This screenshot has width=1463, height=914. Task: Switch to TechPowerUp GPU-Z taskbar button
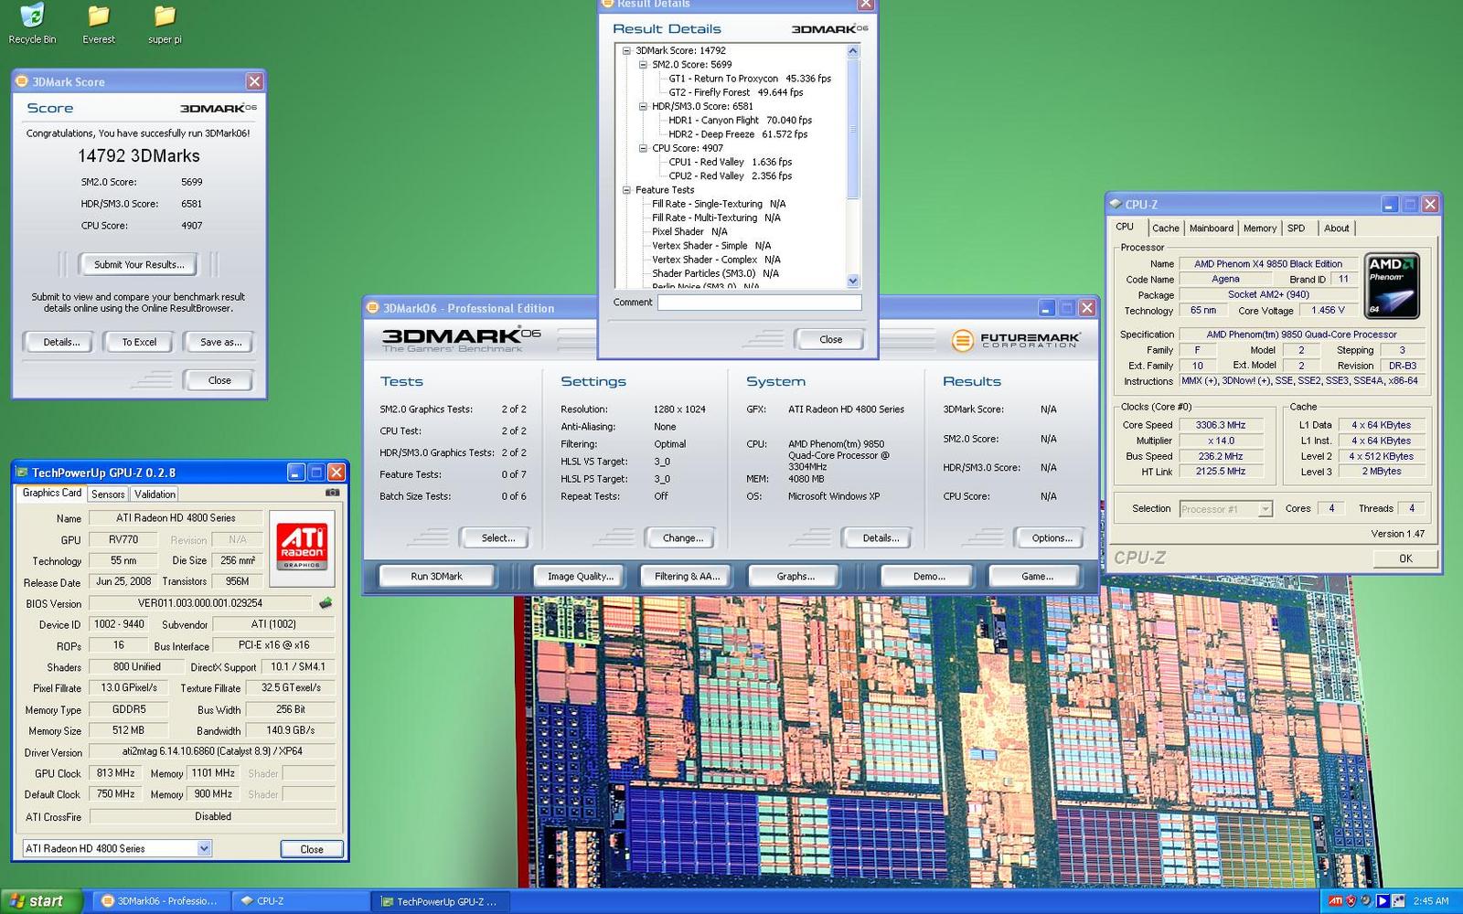coord(439,901)
